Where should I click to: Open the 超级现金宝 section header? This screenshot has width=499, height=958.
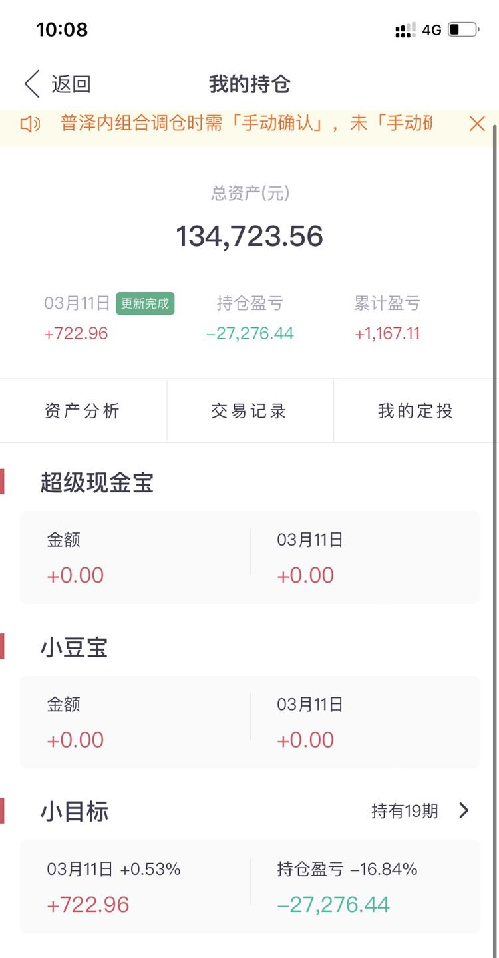pyautogui.click(x=97, y=482)
